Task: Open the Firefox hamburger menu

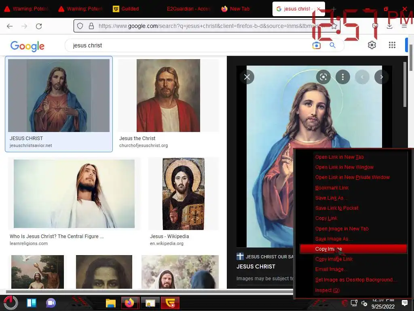Action: (404, 26)
